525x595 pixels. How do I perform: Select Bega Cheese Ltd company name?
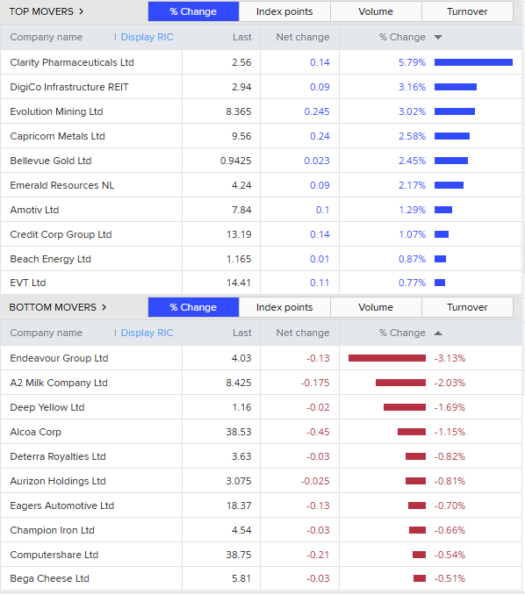[x=50, y=578]
